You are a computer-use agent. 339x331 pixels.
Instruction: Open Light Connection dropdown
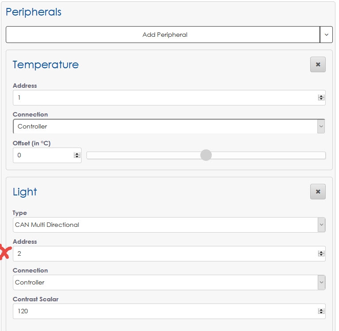pyautogui.click(x=168, y=282)
